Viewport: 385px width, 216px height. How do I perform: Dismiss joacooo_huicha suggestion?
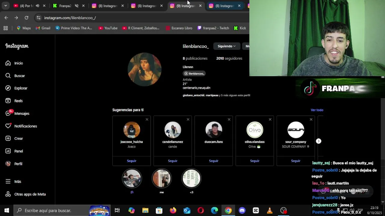click(x=147, y=119)
